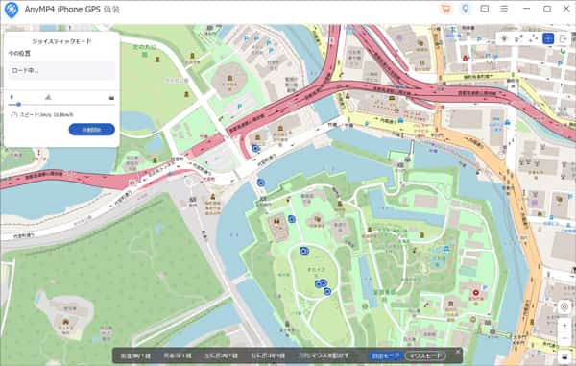
Task: Open the shopping cart purchase icon
Action: click(x=446, y=10)
